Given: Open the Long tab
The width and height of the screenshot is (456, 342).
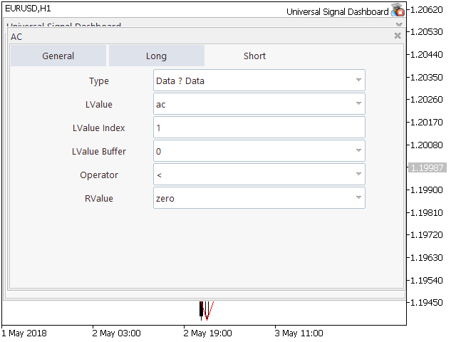Looking at the screenshot, I should 157,56.
